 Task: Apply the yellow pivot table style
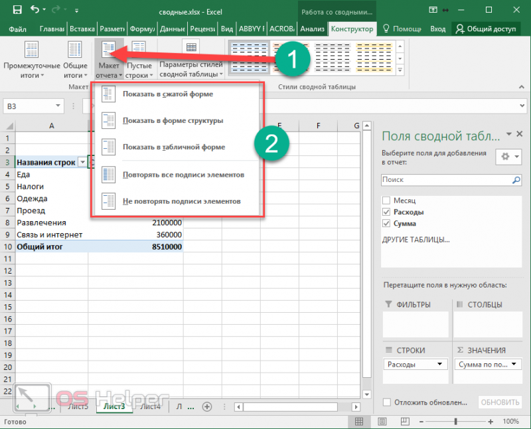coord(374,57)
